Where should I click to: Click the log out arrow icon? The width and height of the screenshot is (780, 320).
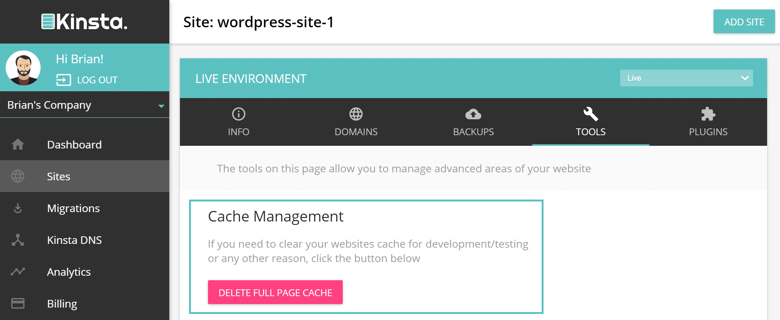[x=63, y=80]
